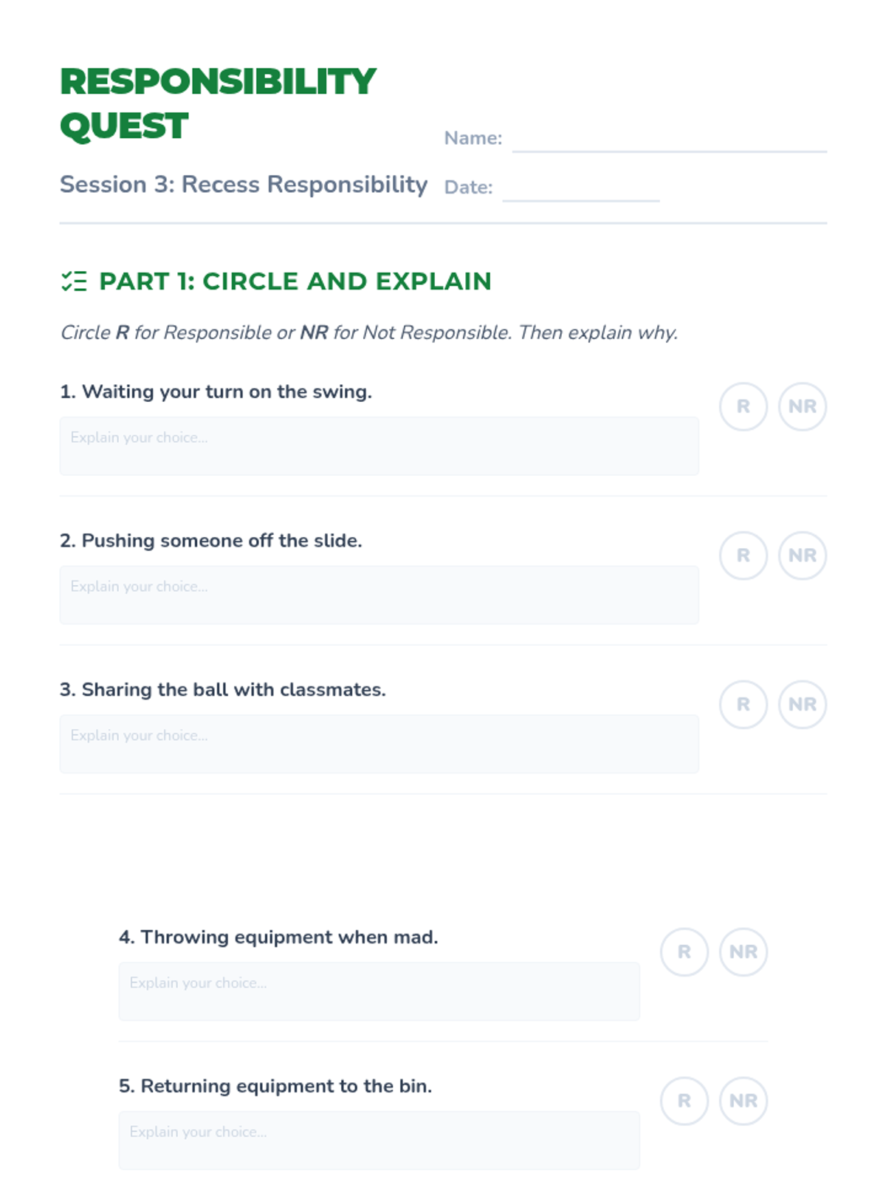Select R for pushing someone off the slide
The image size is (886, 1182).
744,556
